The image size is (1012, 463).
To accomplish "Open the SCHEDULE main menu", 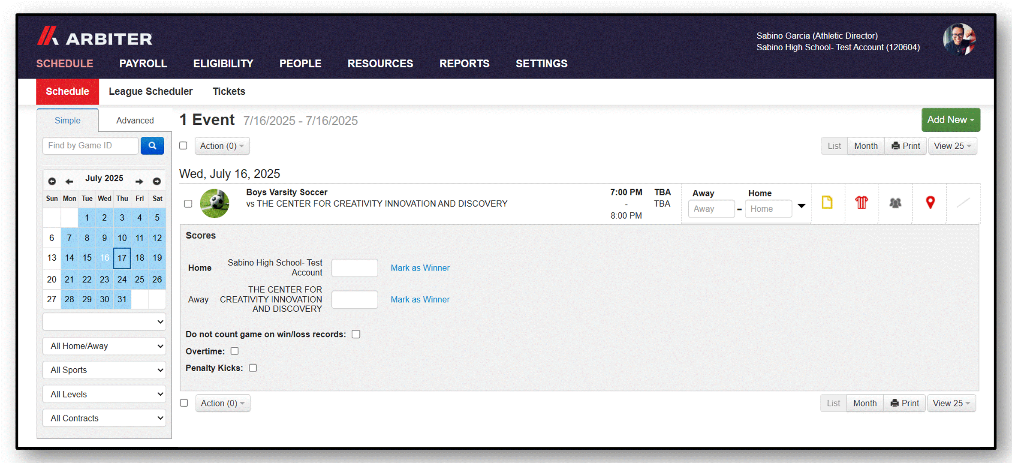I will point(65,63).
